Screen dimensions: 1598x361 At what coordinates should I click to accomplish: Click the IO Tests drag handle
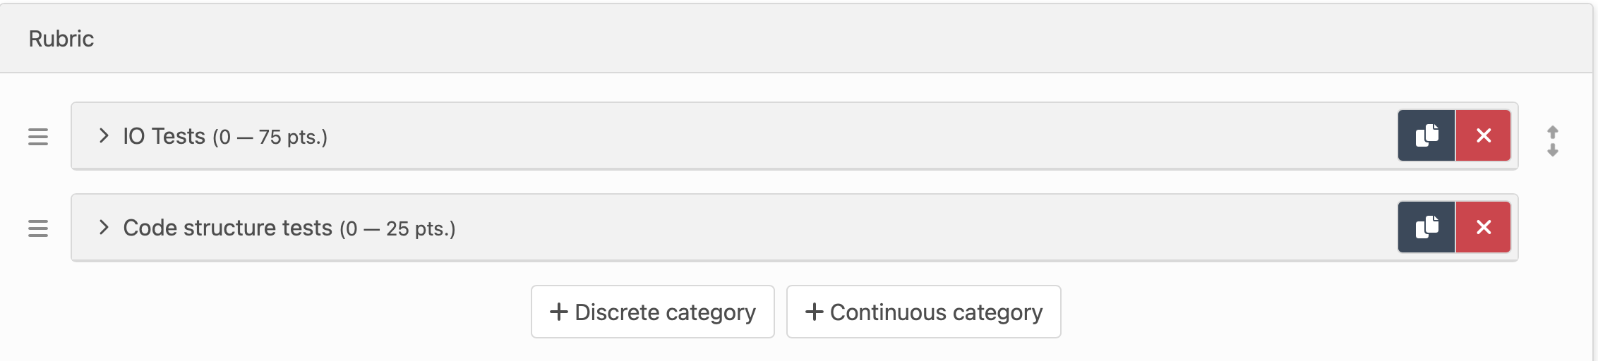tap(38, 137)
